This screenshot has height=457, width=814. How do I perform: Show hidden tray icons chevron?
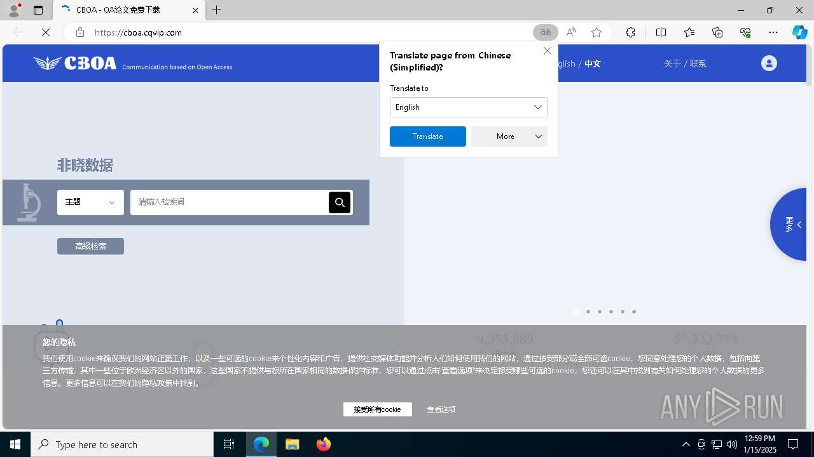[x=686, y=444]
